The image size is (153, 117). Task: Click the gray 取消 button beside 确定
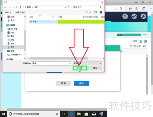(63, 83)
